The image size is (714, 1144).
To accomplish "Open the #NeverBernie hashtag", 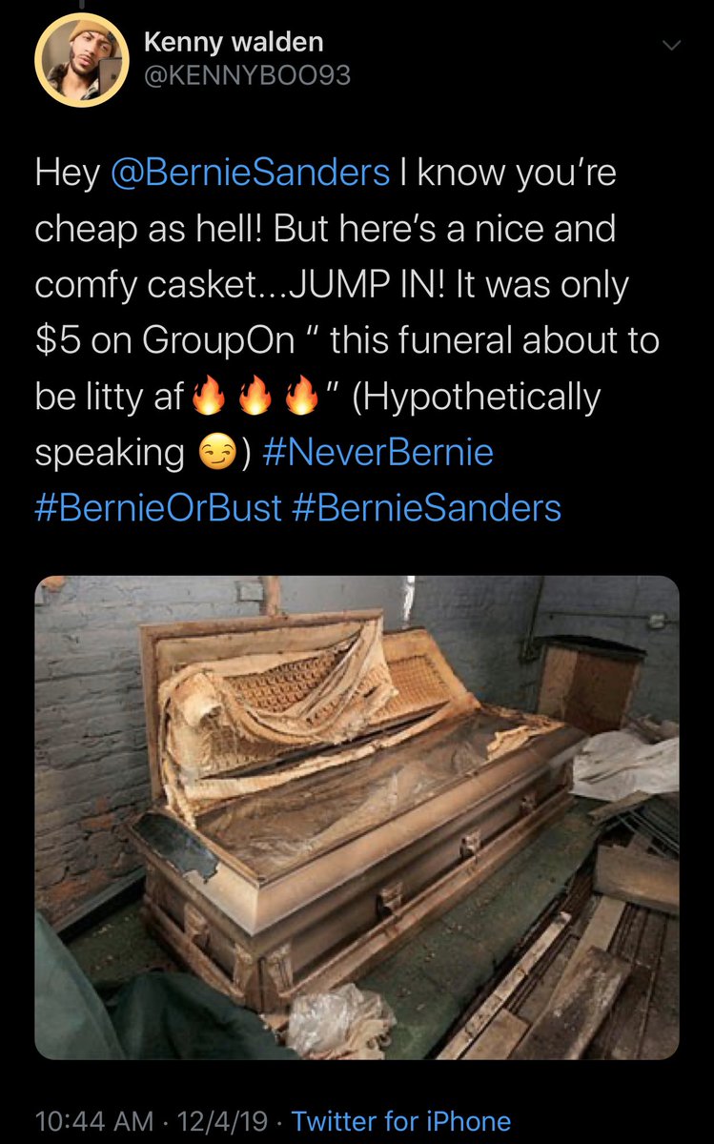I will coord(377,452).
